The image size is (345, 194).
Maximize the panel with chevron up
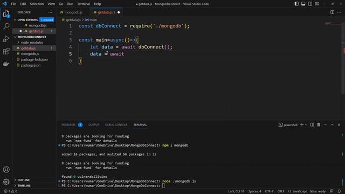(332, 124)
